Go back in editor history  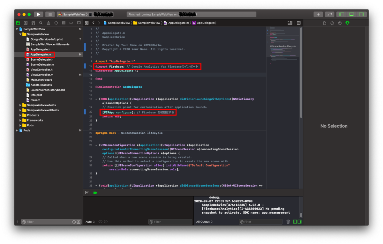point(93,23)
